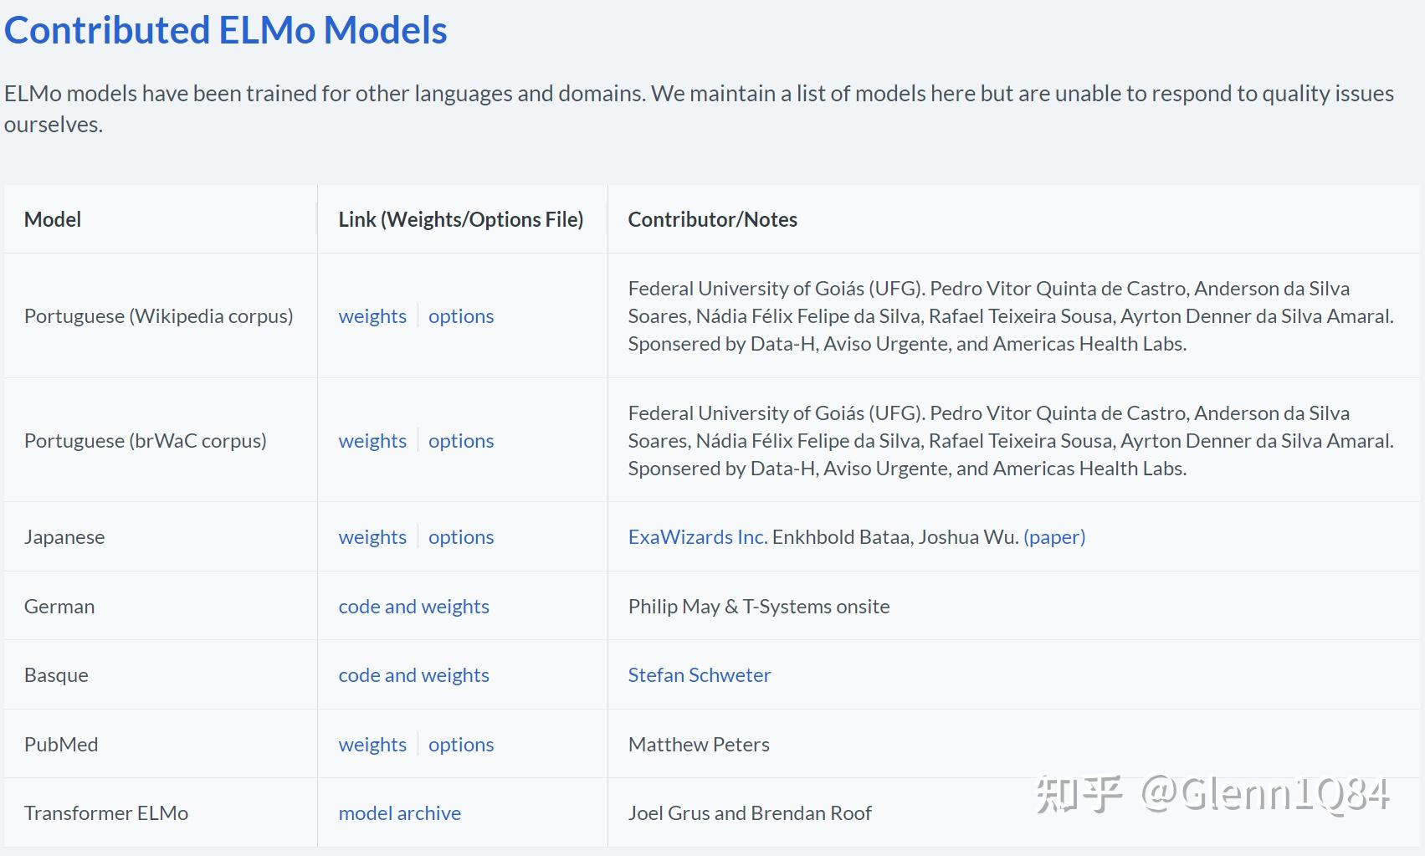
Task: Click the Model column header
Action: pos(53,219)
